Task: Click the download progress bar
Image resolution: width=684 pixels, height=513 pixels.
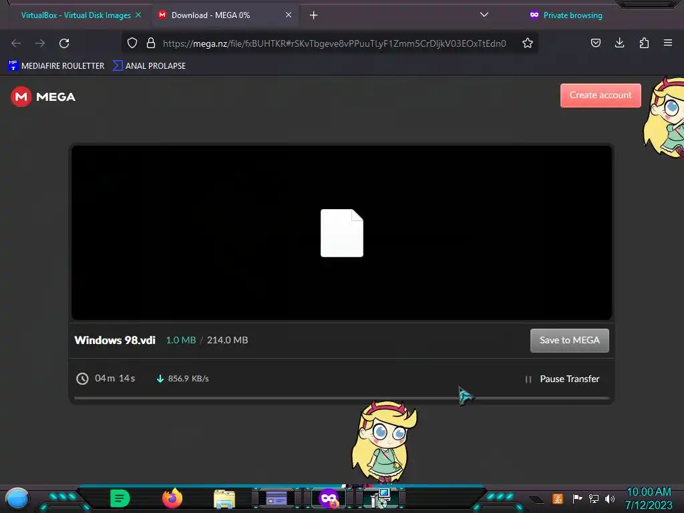Action: 341,398
